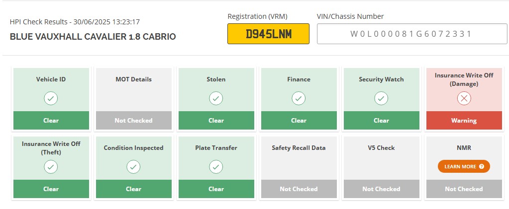Click the Insurance Write Off (Damage) heading

click(x=464, y=79)
